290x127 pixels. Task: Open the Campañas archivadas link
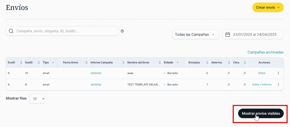265,52
